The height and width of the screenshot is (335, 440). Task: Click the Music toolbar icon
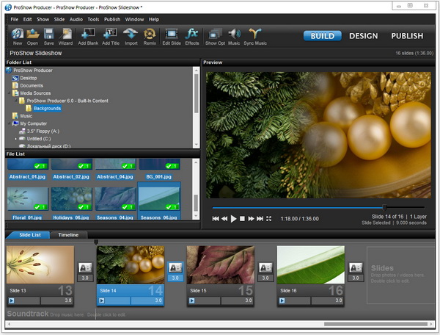(x=234, y=37)
